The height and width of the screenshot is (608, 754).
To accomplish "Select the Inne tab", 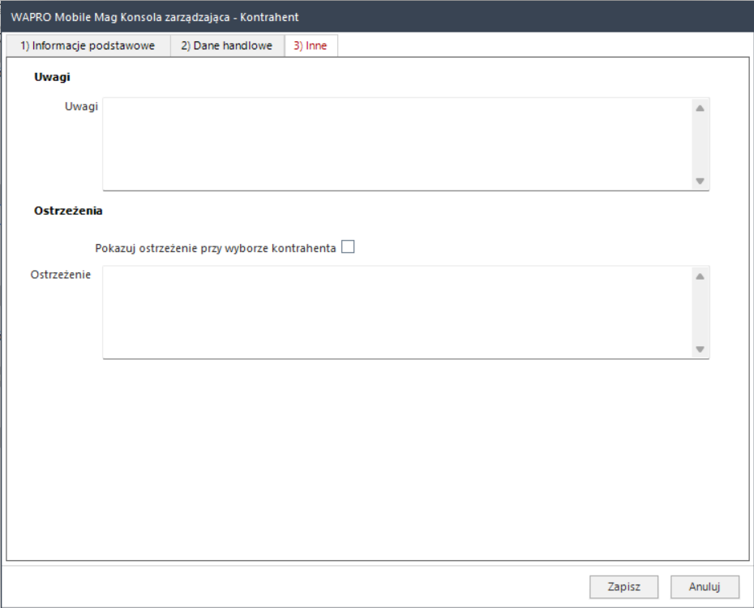I will click(311, 46).
